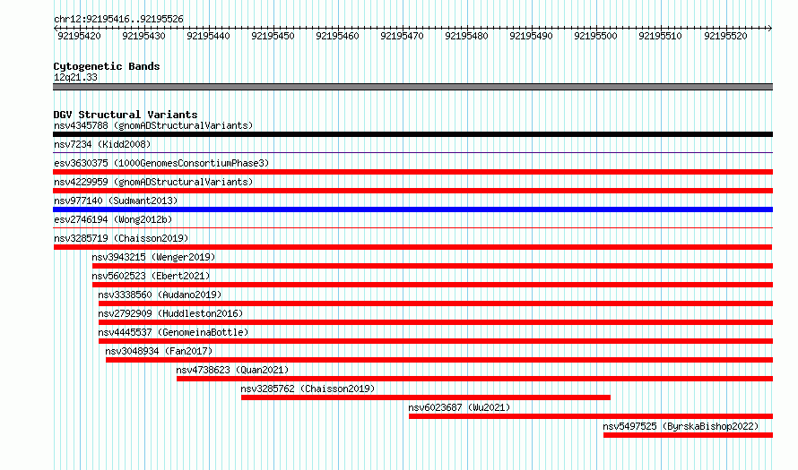798x470 pixels.
Task: Click the thin red esv2746194 variant line
Action: [x=412, y=227]
